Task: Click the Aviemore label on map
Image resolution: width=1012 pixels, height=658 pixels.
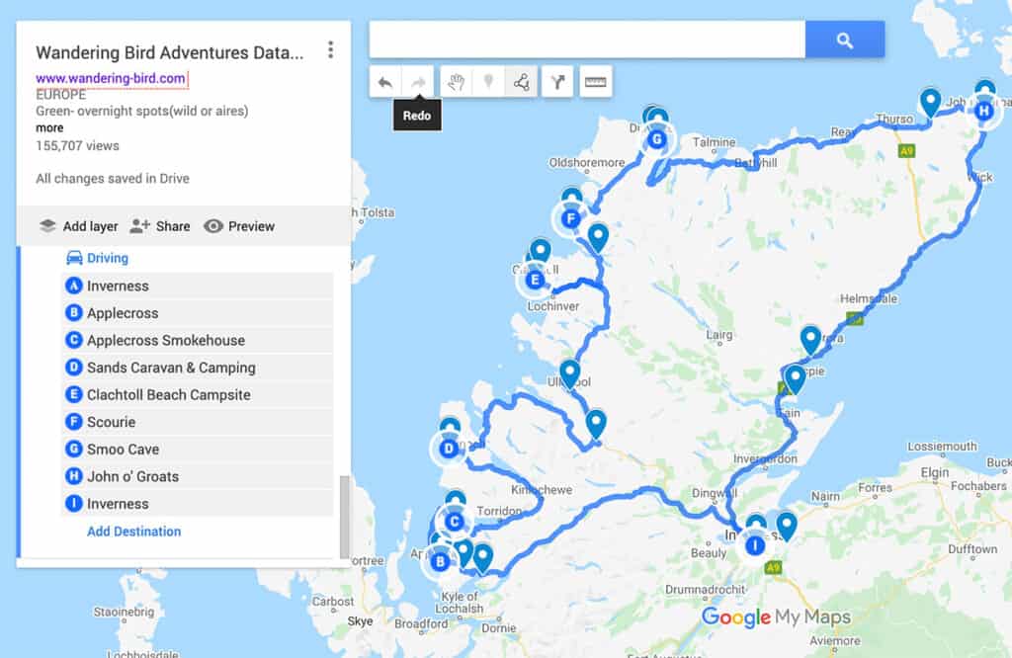Action: [834, 641]
